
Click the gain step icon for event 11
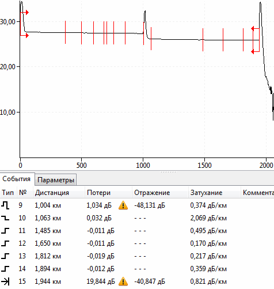5,231
